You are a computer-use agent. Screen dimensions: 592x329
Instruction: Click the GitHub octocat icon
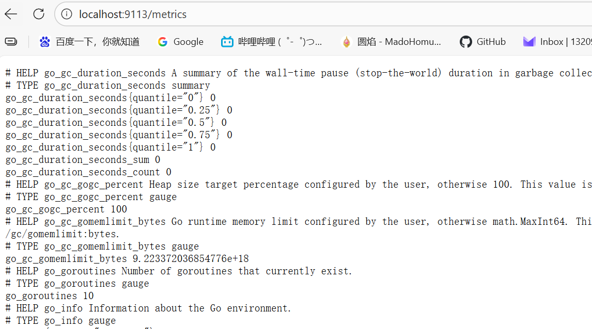tap(466, 42)
